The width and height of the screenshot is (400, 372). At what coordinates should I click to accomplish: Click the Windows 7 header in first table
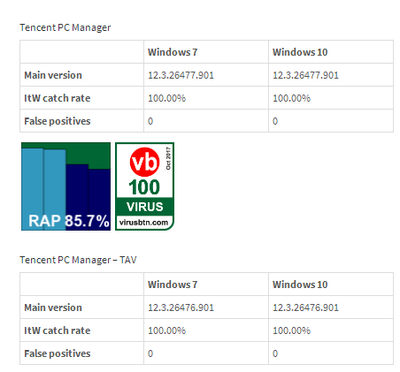(173, 52)
